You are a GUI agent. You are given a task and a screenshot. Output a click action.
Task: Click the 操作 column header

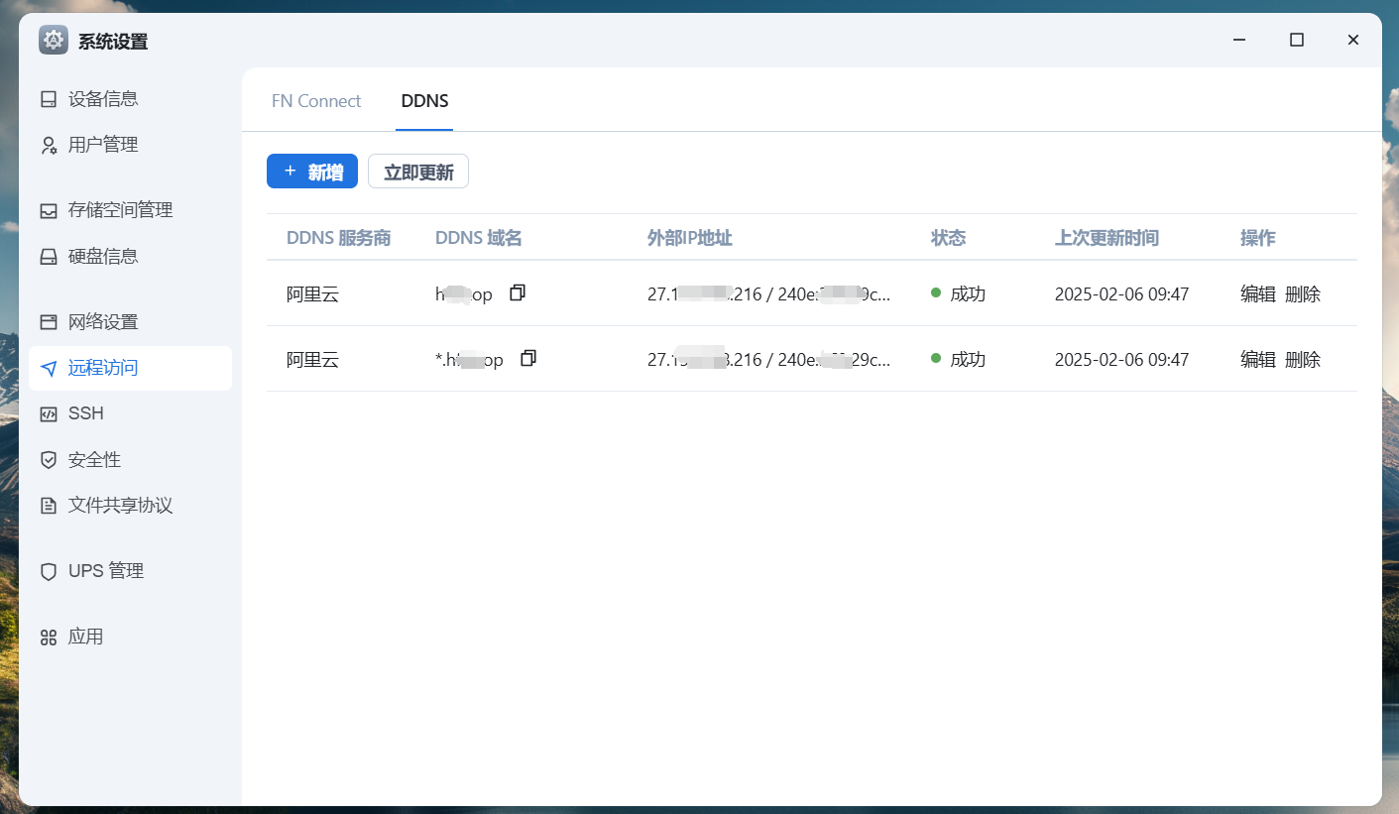click(x=1258, y=238)
